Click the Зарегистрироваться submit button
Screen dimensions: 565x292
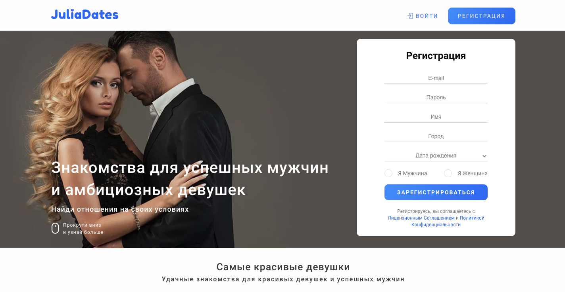436,192
